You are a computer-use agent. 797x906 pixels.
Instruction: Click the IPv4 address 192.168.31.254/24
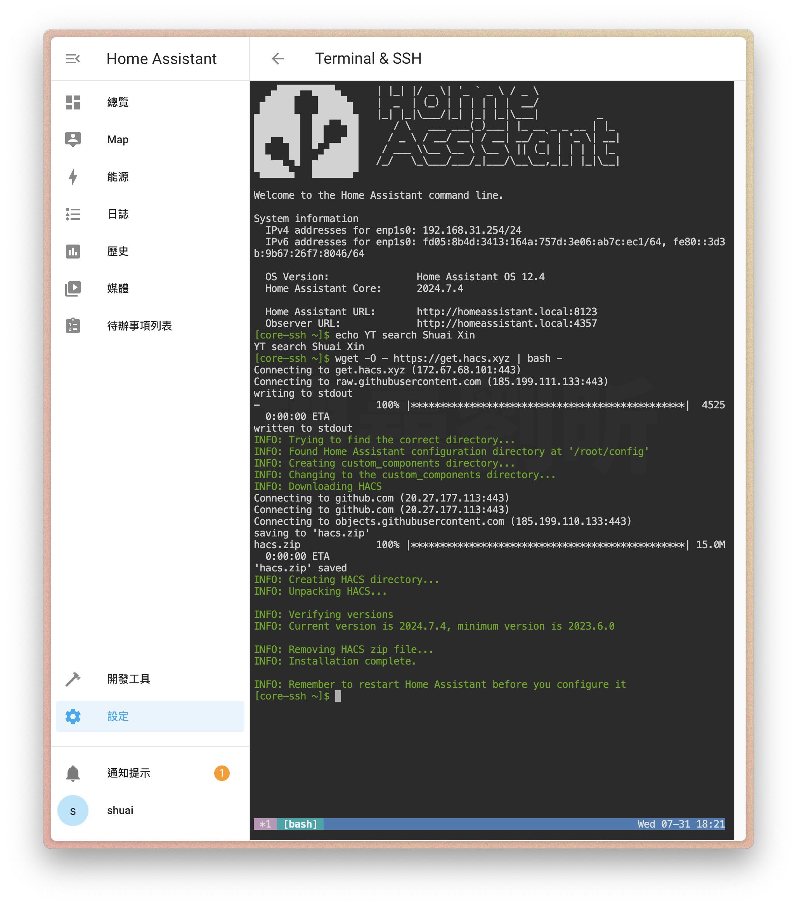[472, 230]
